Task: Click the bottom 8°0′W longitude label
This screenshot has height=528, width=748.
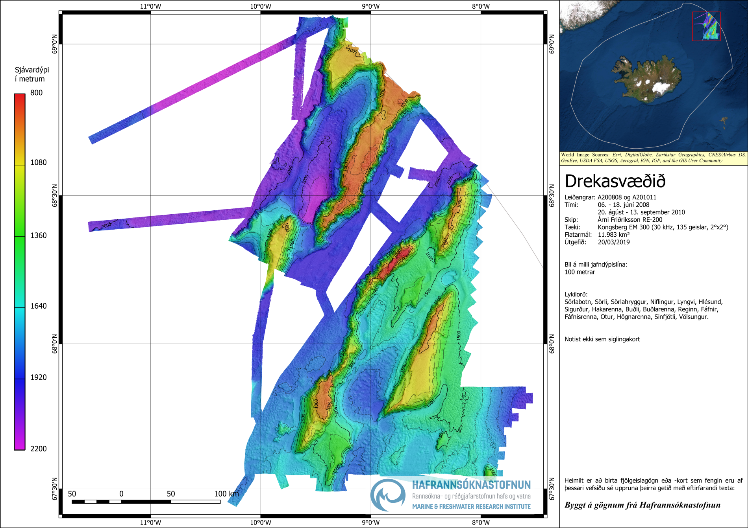Action: [x=481, y=522]
